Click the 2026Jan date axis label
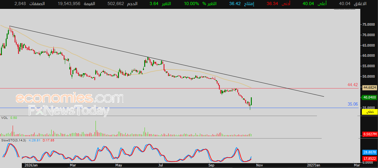The width and height of the screenshot is (378, 168). click(x=31, y=165)
